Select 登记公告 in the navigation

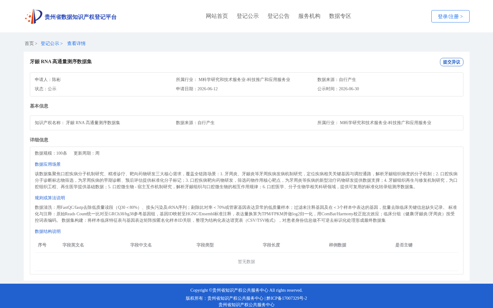pyautogui.click(x=279, y=16)
